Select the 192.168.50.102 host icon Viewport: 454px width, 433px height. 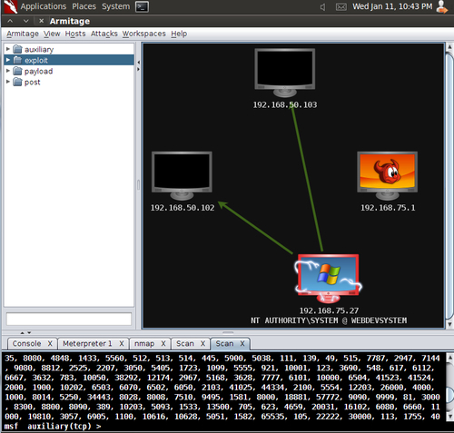(182, 175)
